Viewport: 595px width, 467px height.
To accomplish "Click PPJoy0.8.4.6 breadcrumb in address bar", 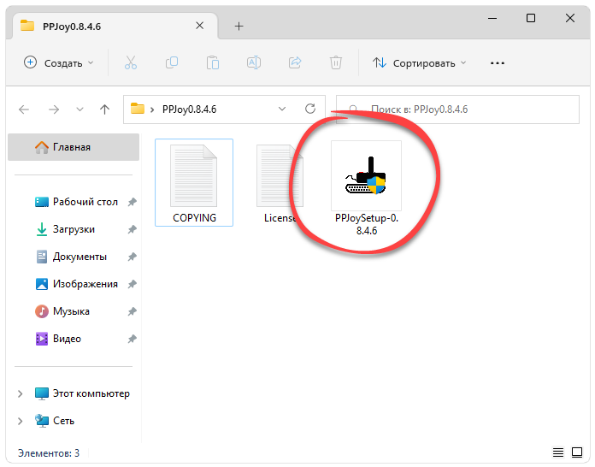I will pos(189,109).
